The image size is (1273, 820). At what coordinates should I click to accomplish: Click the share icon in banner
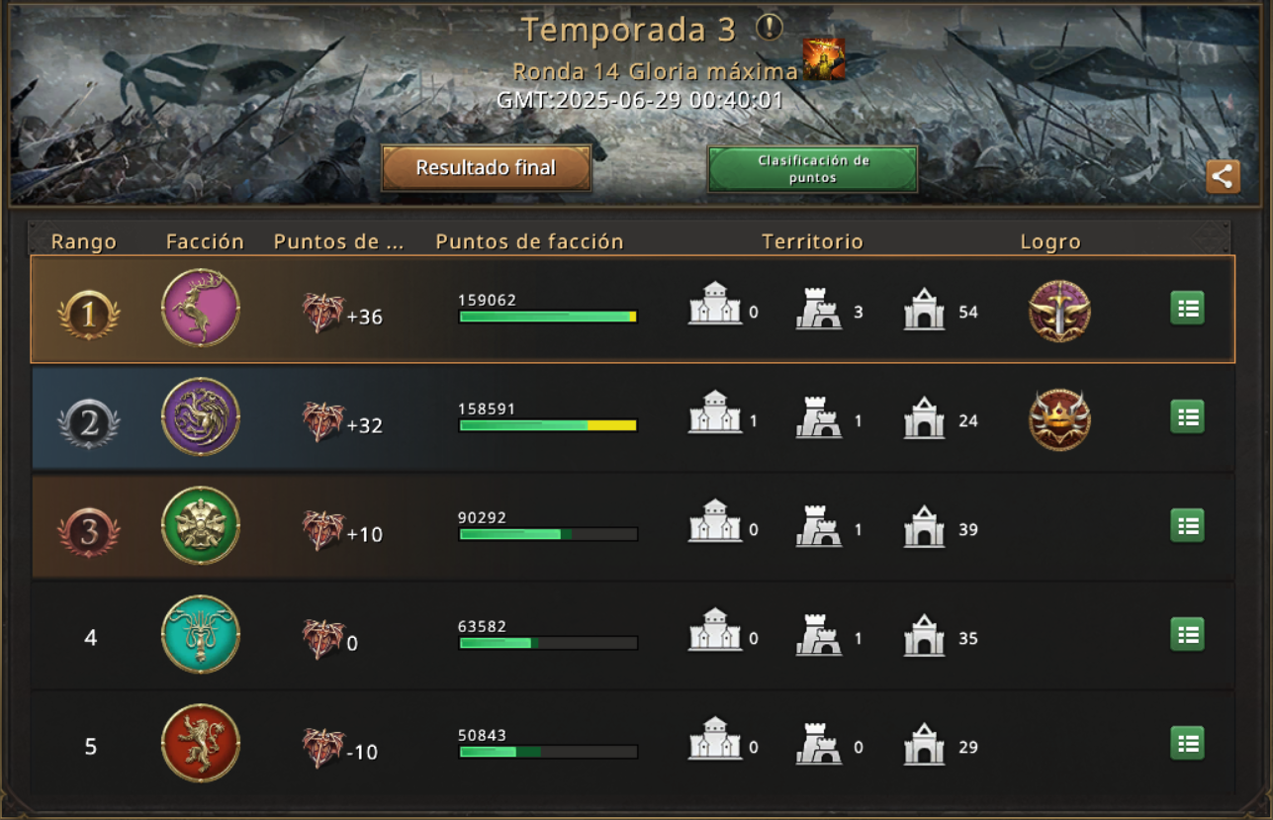click(x=1223, y=177)
